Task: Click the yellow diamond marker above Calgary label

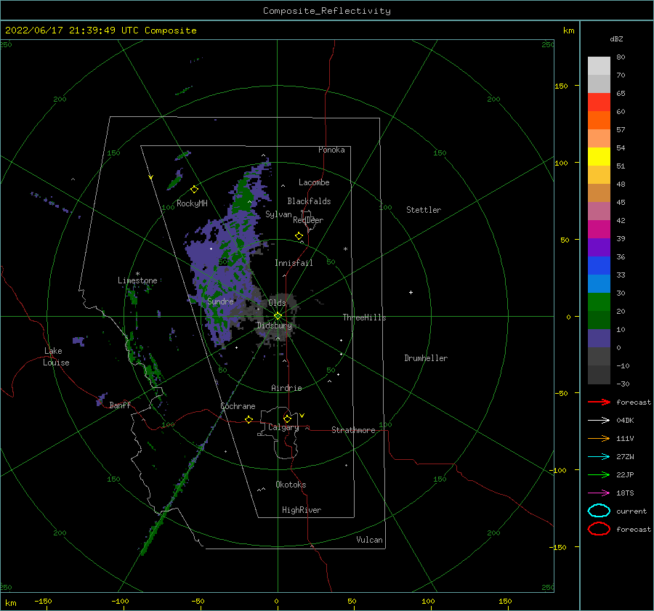Action: pos(287,418)
